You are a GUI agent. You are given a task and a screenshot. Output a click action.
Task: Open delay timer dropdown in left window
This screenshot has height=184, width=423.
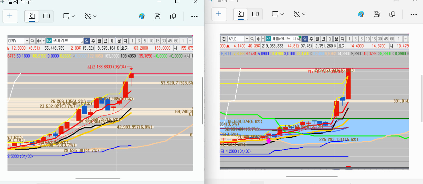[x=90, y=16]
